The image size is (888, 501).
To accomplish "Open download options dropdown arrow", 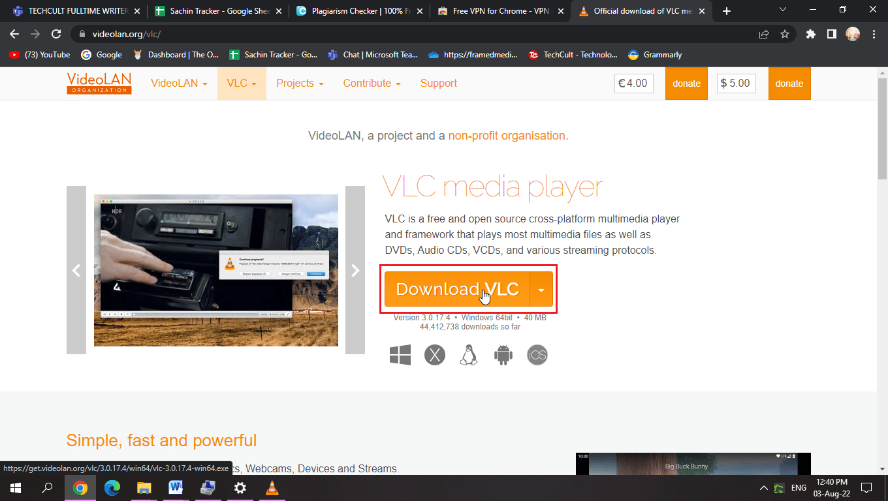I will coord(541,289).
